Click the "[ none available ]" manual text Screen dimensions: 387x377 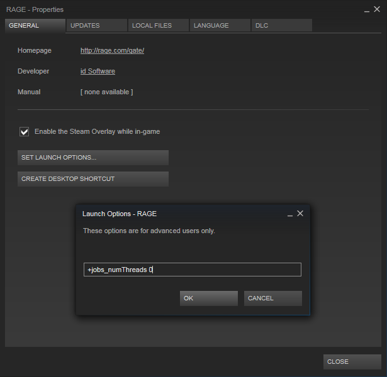(x=106, y=92)
